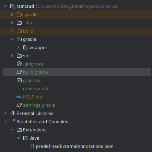Expand the External Libraries node
This screenshot has width=152, height=152.
5,113
